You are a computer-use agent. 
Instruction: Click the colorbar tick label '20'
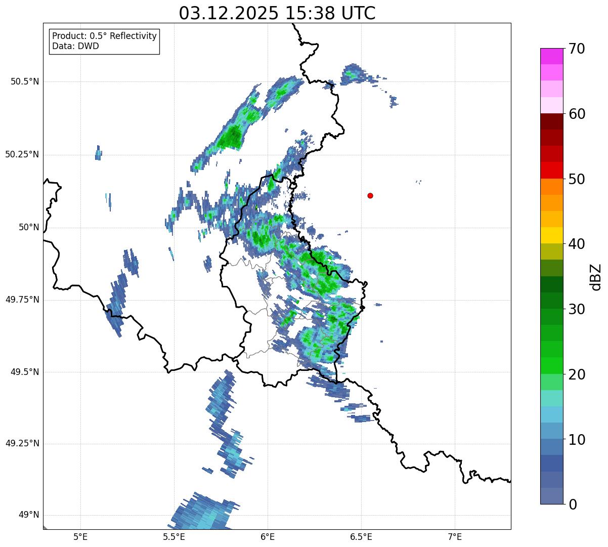[577, 374]
